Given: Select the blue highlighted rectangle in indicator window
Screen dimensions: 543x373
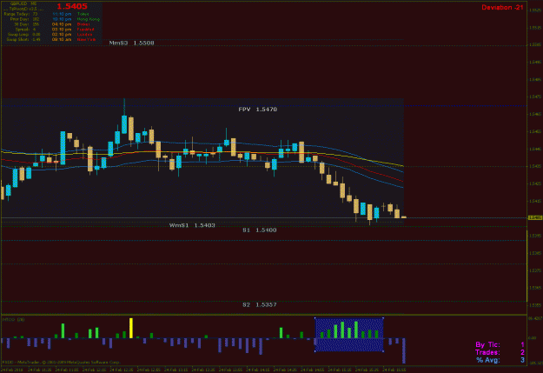Looking at the screenshot, I should (349, 335).
